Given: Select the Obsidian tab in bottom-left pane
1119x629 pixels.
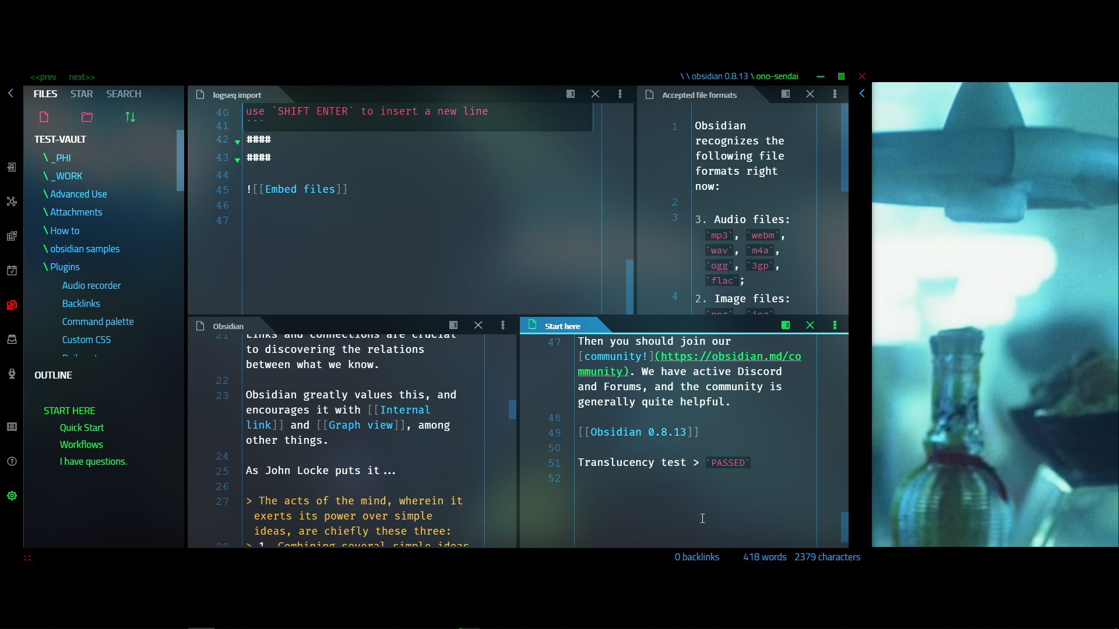Looking at the screenshot, I should pos(227,326).
